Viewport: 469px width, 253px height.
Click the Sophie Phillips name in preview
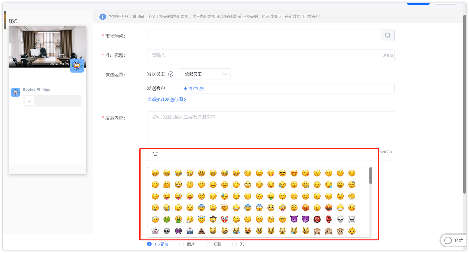36,90
